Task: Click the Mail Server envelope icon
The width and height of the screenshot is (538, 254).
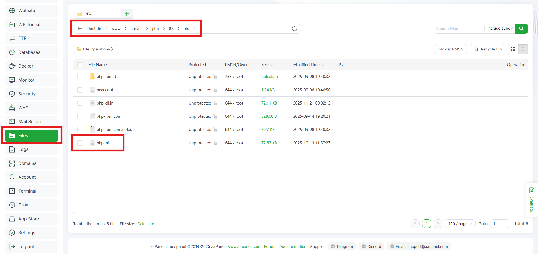Action: [12, 122]
